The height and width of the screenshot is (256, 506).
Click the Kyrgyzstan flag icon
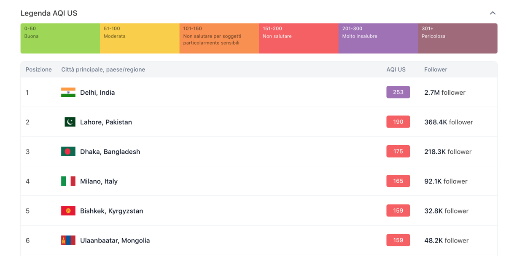click(68, 211)
